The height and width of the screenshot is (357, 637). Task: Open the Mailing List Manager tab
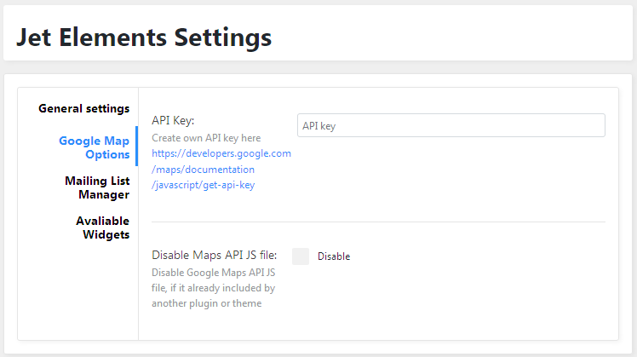[97, 187]
